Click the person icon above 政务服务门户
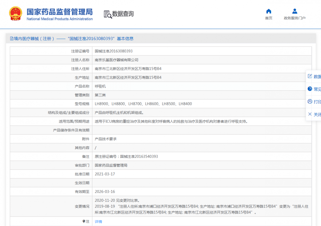Image resolution: width=321 pixels, height=226 pixels. 294,11
